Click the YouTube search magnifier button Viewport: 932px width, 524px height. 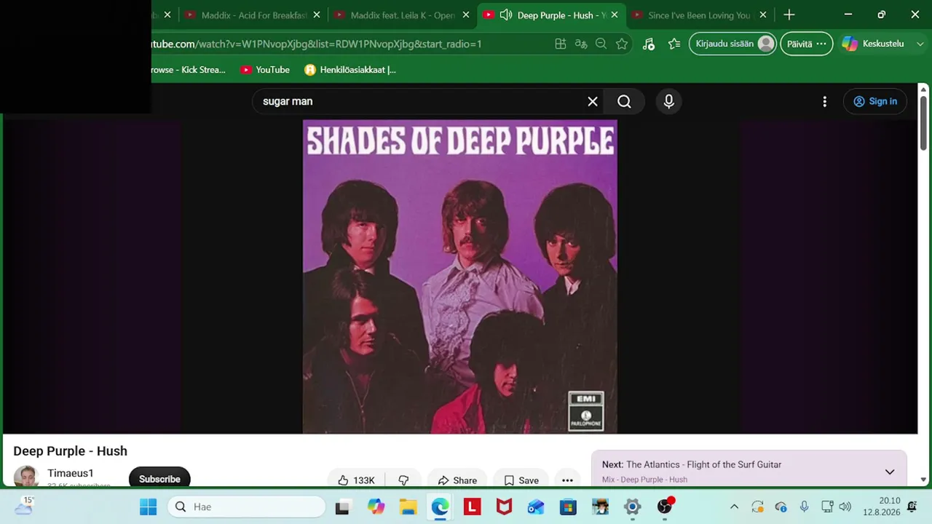click(x=624, y=102)
